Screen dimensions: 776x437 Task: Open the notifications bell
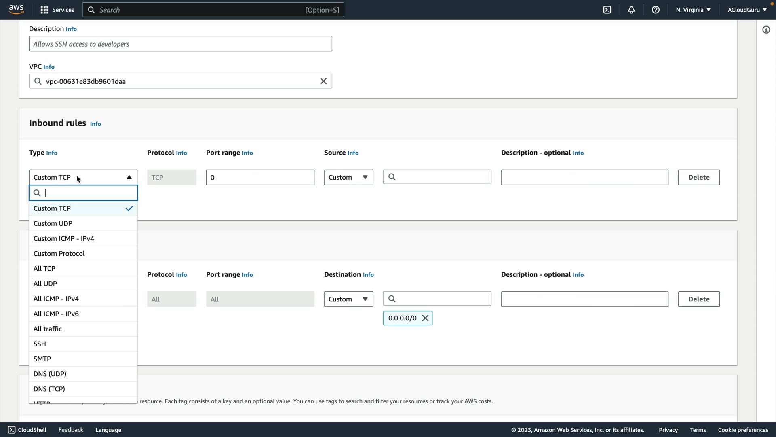point(631,10)
